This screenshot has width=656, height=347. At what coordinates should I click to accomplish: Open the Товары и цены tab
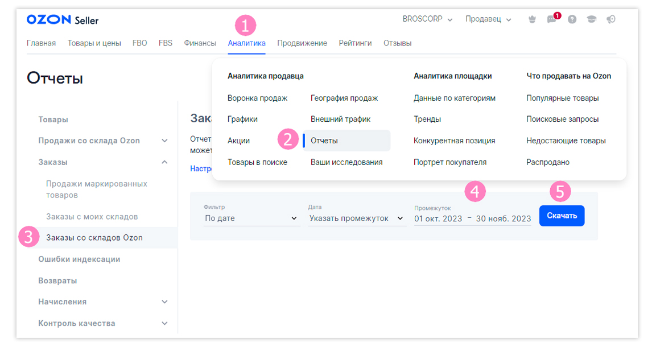click(x=94, y=43)
